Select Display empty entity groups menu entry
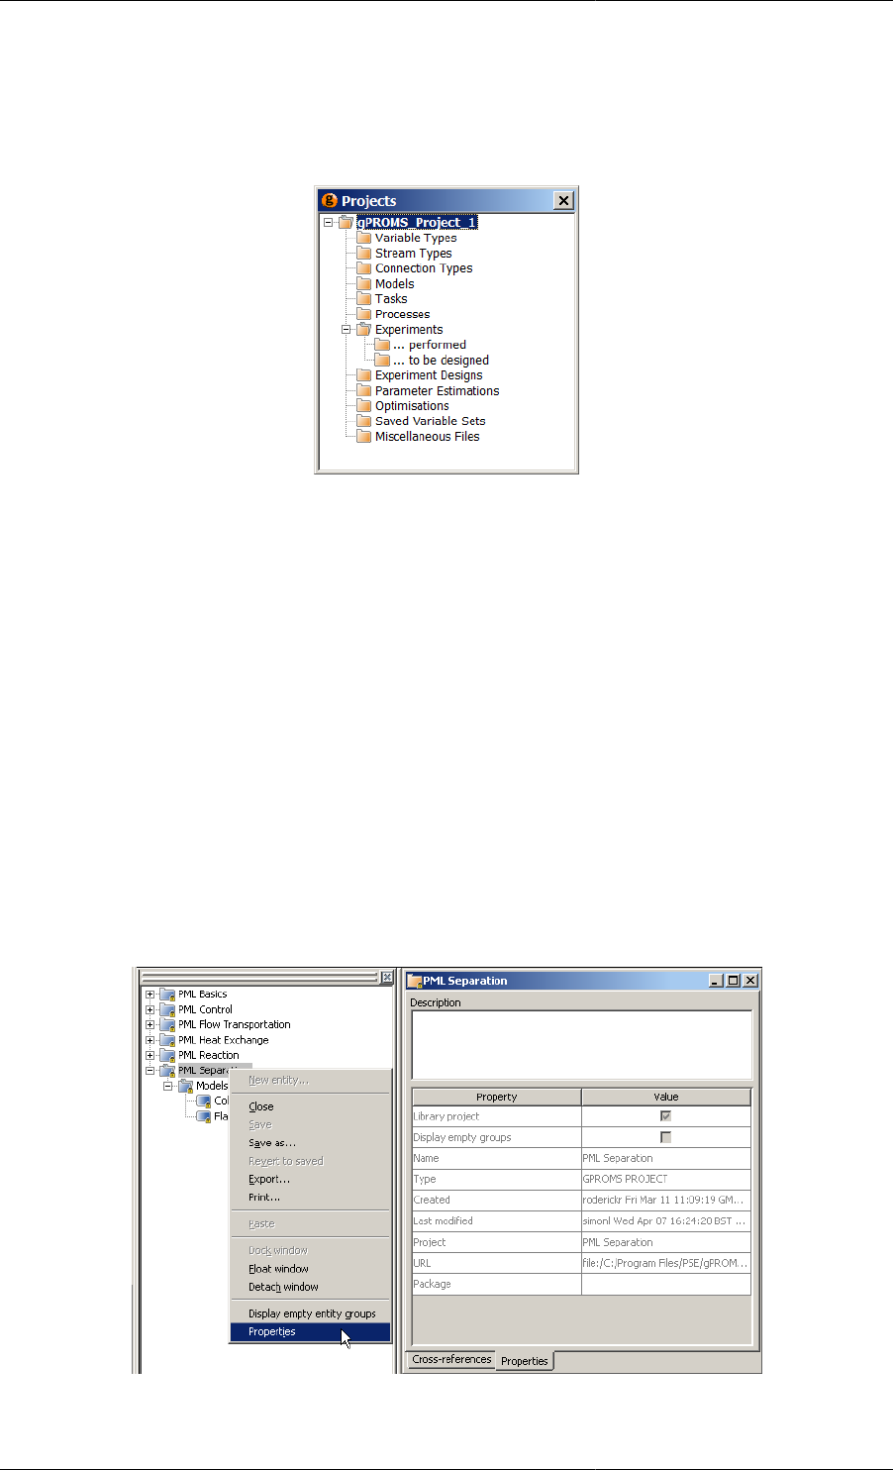 click(311, 1313)
